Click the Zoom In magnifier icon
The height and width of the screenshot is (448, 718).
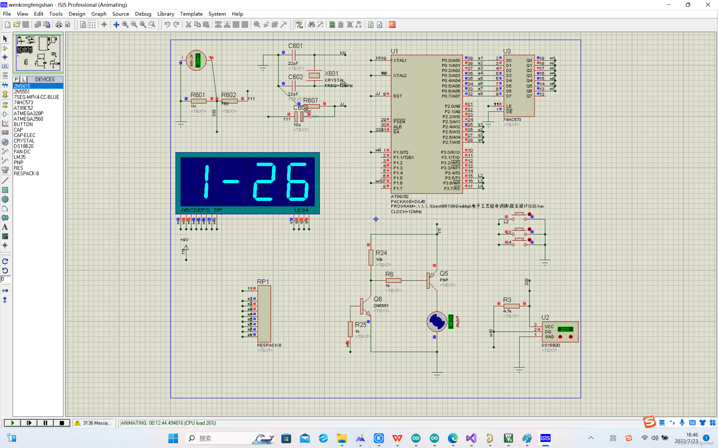[x=125, y=25]
